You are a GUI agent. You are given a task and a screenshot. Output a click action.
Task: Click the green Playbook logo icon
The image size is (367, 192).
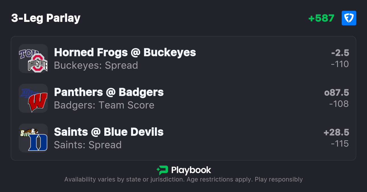(x=162, y=170)
